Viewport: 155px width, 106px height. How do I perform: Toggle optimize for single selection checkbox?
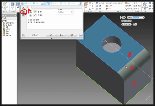29,22
